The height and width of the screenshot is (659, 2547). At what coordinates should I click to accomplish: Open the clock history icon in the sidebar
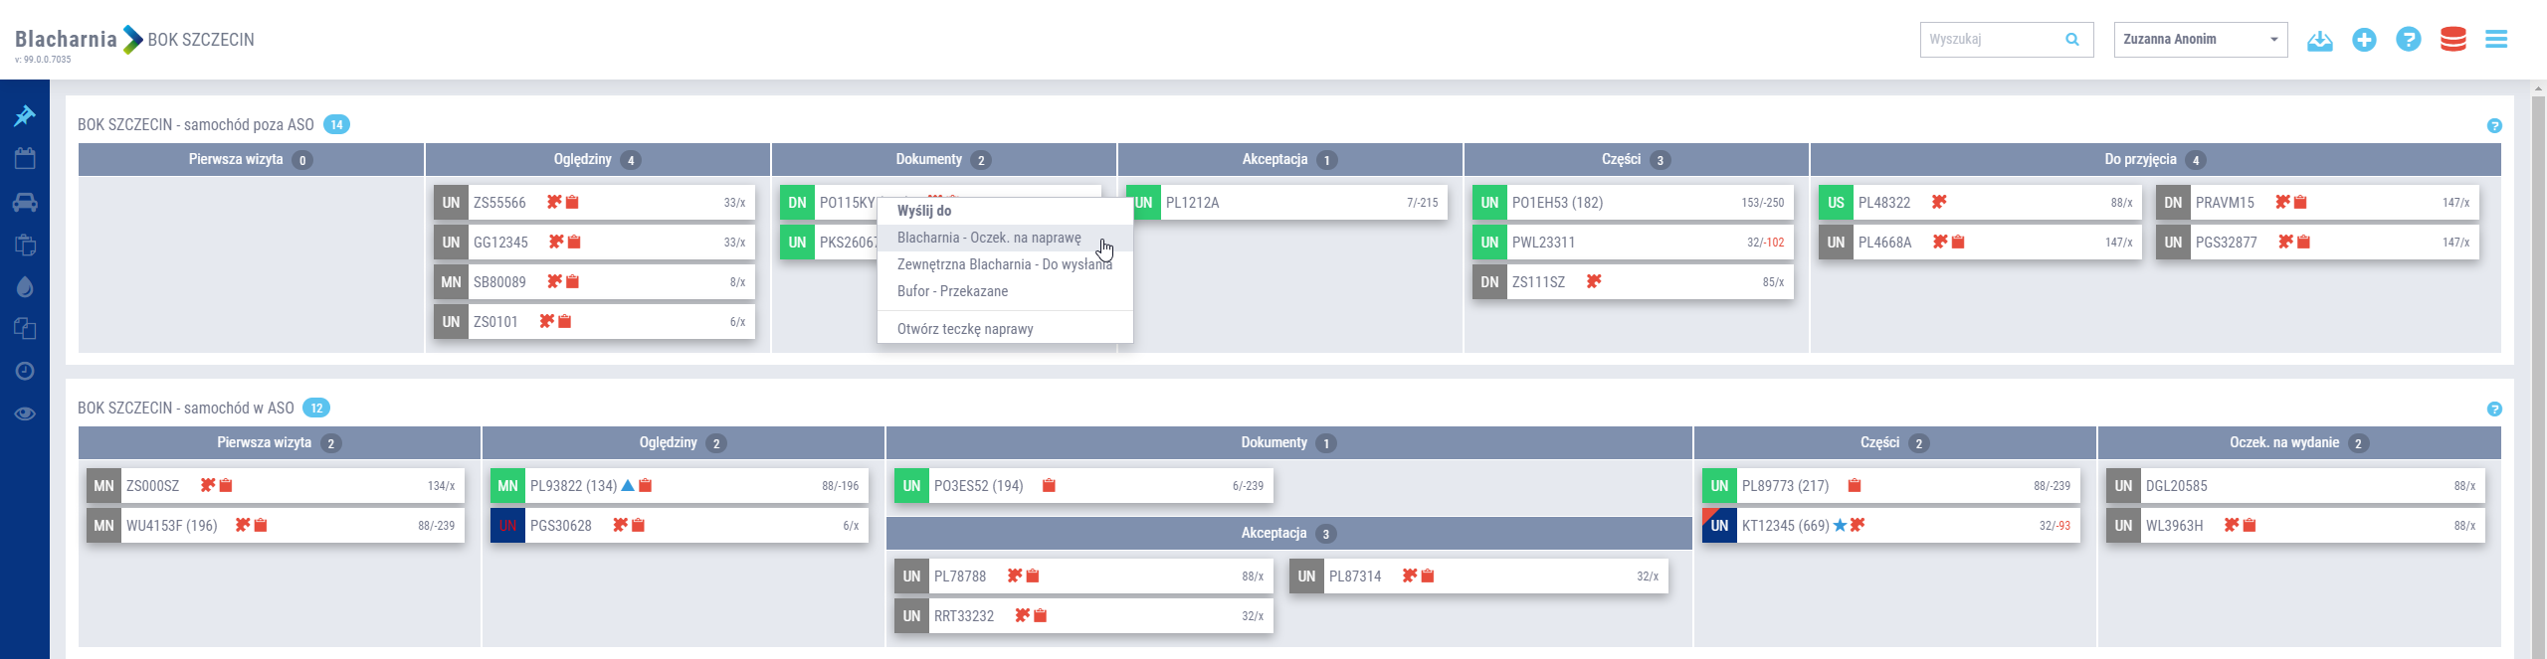tap(25, 371)
